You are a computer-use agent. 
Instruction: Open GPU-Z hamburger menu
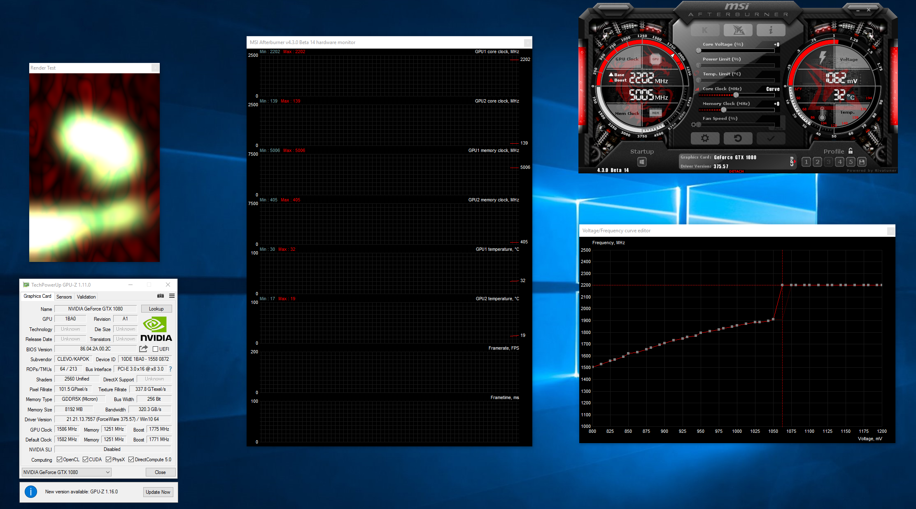coord(172,296)
